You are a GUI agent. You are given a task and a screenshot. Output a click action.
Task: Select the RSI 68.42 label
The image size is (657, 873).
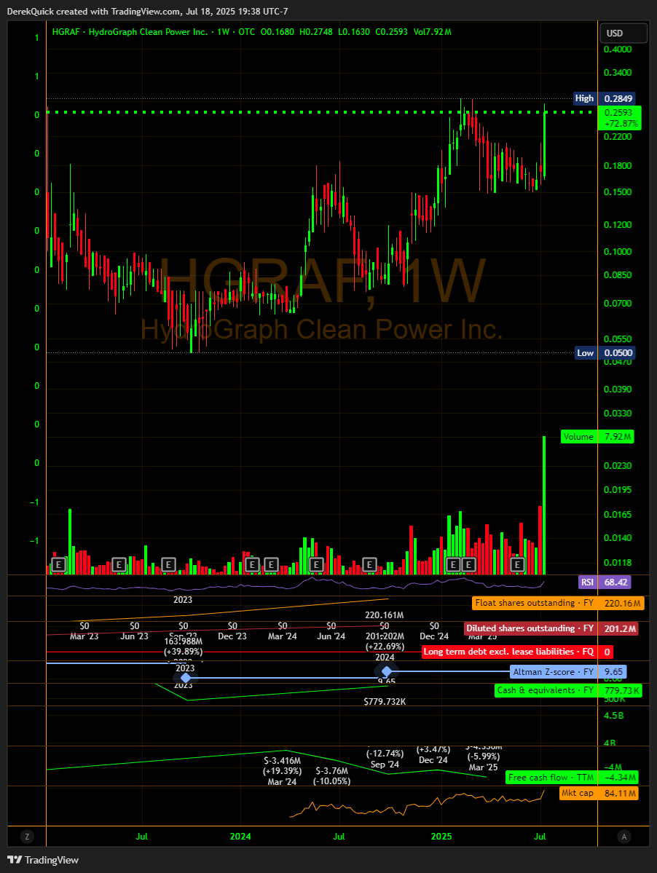[x=605, y=582]
